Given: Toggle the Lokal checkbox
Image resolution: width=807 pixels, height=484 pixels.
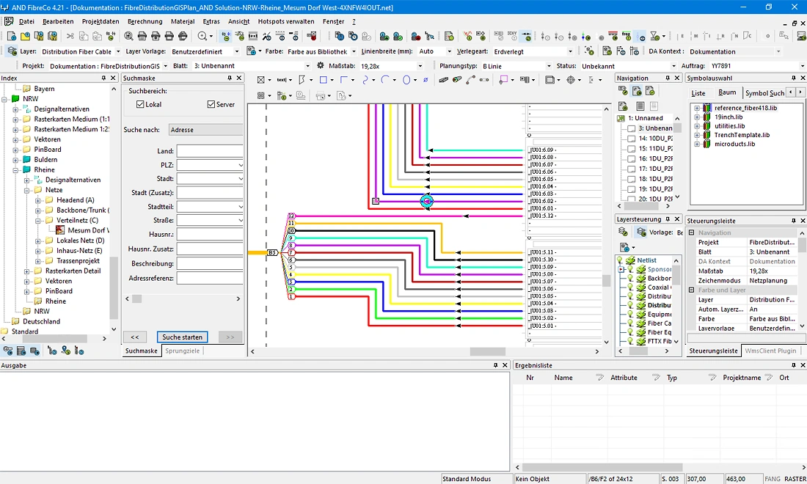Looking at the screenshot, I should pos(140,104).
